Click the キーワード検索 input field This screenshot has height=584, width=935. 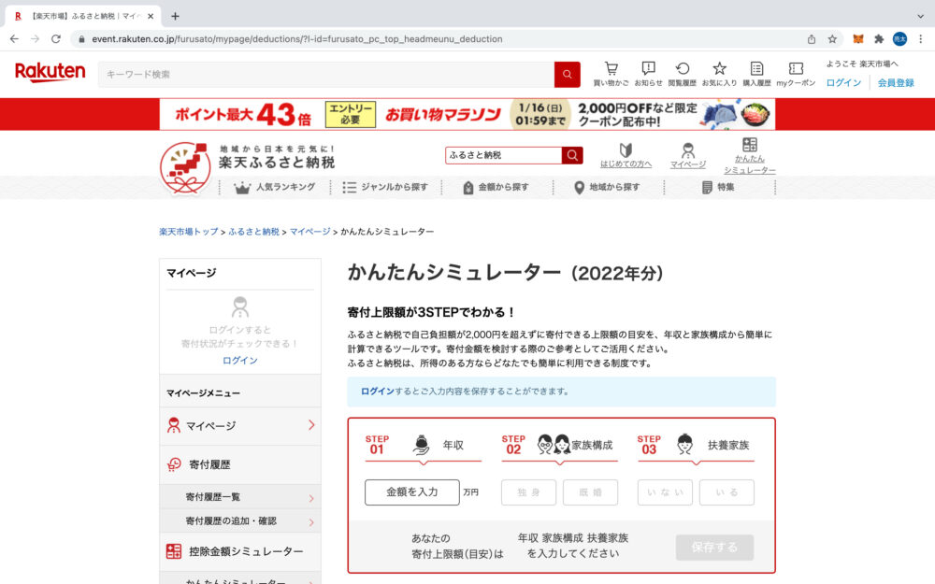click(x=326, y=75)
